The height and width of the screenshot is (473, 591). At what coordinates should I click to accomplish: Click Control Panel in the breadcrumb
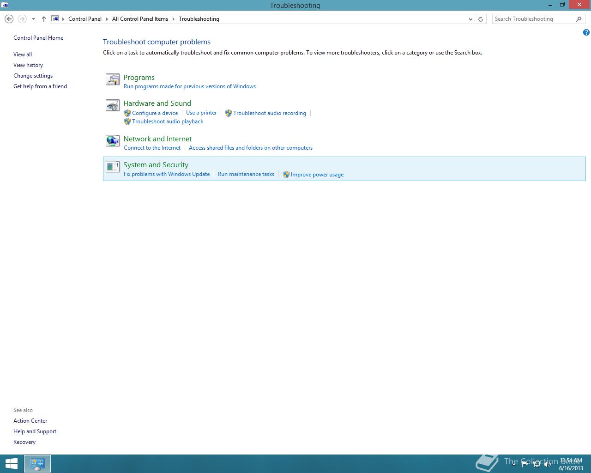(x=85, y=19)
